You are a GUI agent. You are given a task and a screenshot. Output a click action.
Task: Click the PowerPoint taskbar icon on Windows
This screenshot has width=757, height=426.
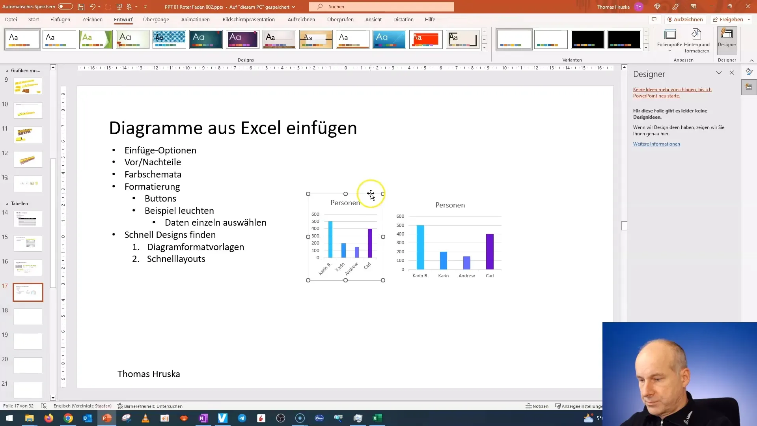106,418
